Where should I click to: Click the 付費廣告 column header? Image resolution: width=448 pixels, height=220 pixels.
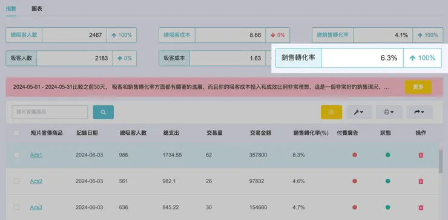point(348,133)
